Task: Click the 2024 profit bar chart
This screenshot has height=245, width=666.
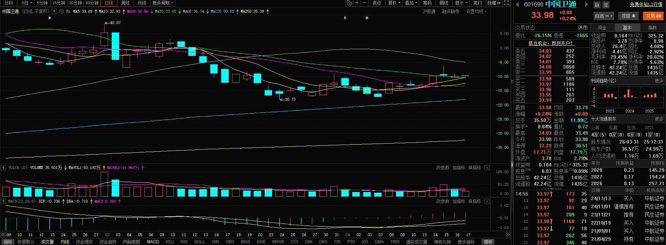Action: click(629, 94)
